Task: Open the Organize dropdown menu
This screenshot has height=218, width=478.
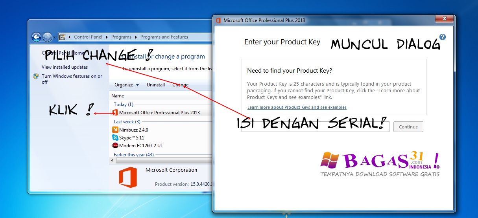Action: coord(127,85)
